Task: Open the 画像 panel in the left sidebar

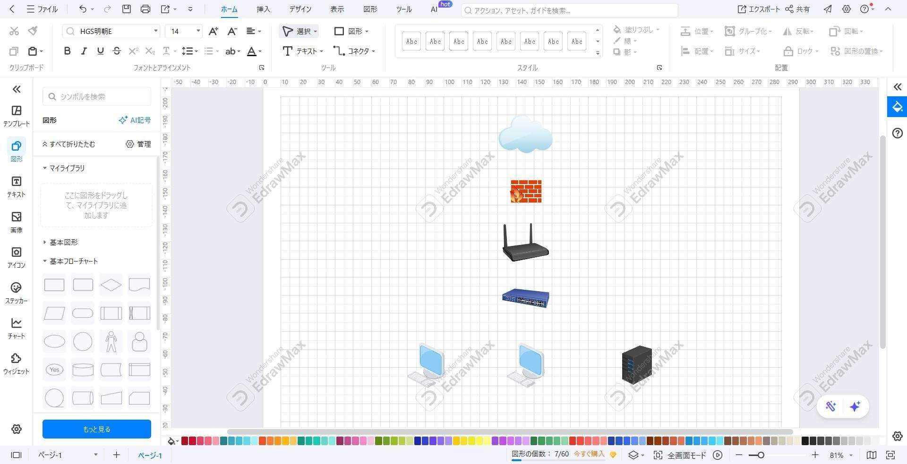Action: pyautogui.click(x=16, y=222)
